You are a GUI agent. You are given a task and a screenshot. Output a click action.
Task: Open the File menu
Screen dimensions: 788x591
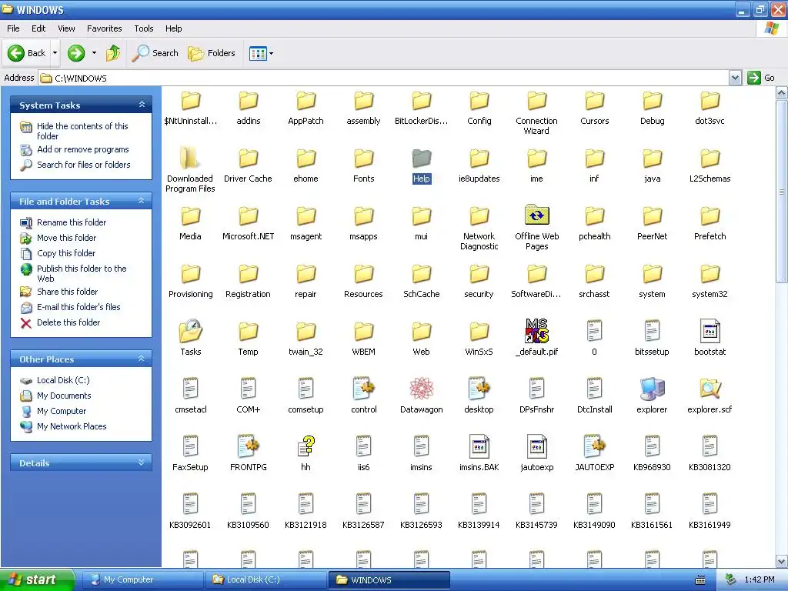[13, 28]
